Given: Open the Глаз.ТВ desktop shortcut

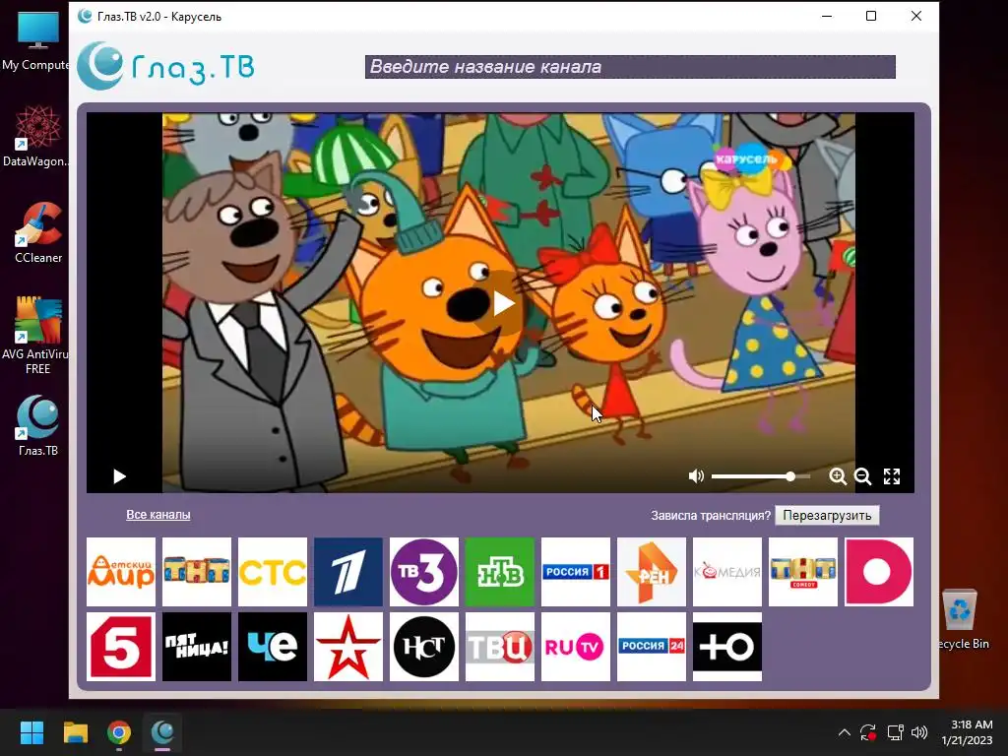Looking at the screenshot, I should (x=38, y=425).
